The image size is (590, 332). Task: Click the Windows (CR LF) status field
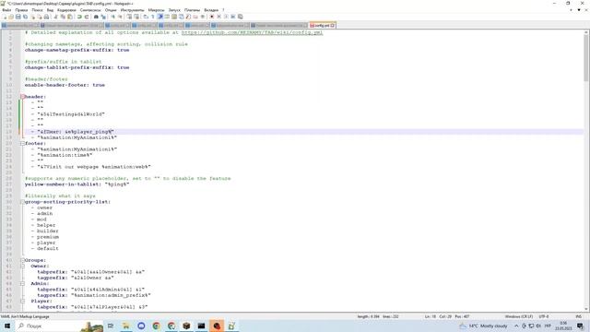518,316
